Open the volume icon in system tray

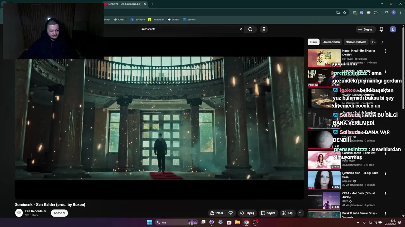[375, 222]
